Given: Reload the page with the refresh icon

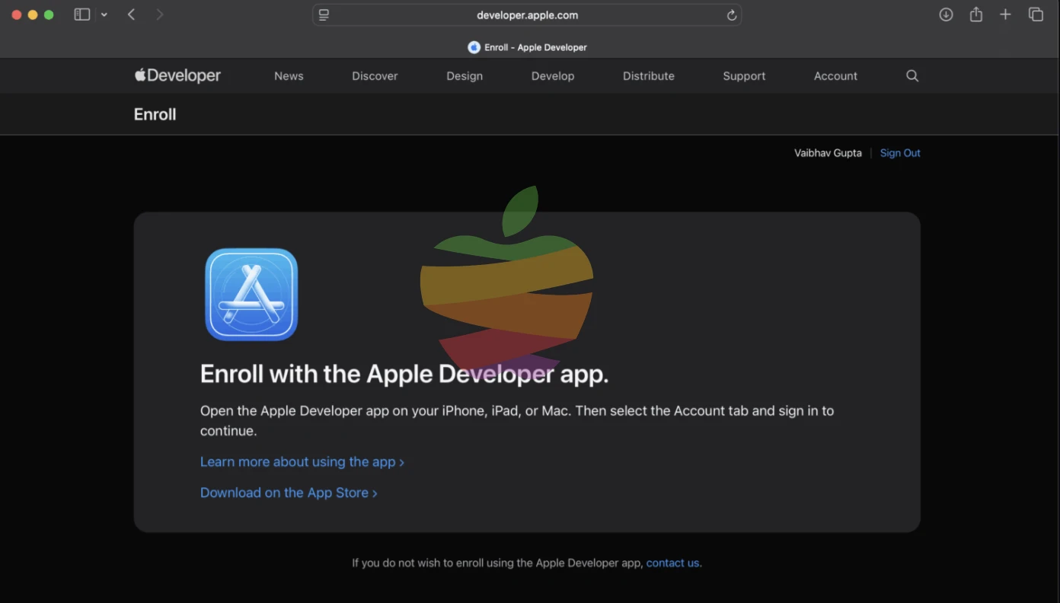Looking at the screenshot, I should coord(732,15).
